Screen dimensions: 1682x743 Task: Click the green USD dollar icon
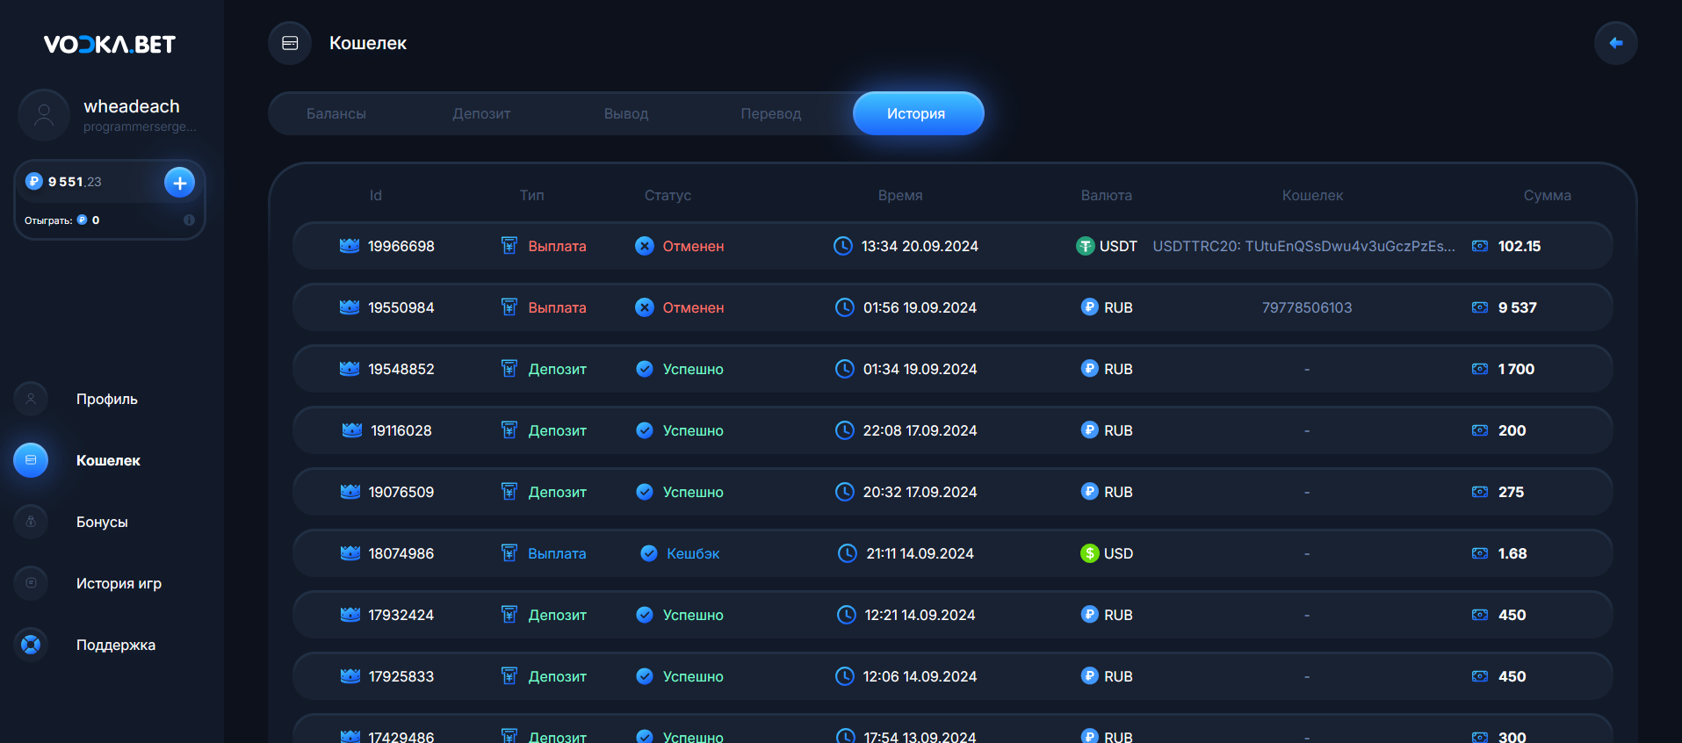point(1090,553)
